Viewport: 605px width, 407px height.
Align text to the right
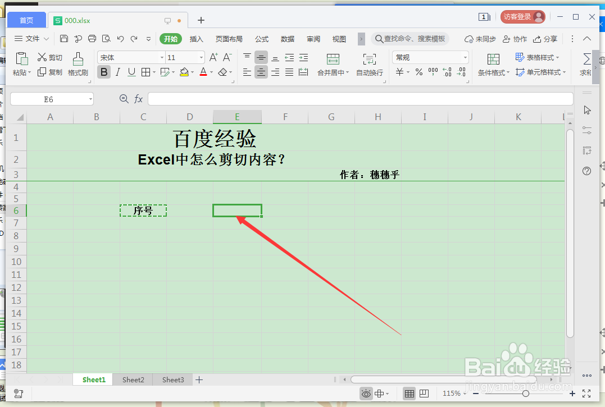[x=275, y=72]
